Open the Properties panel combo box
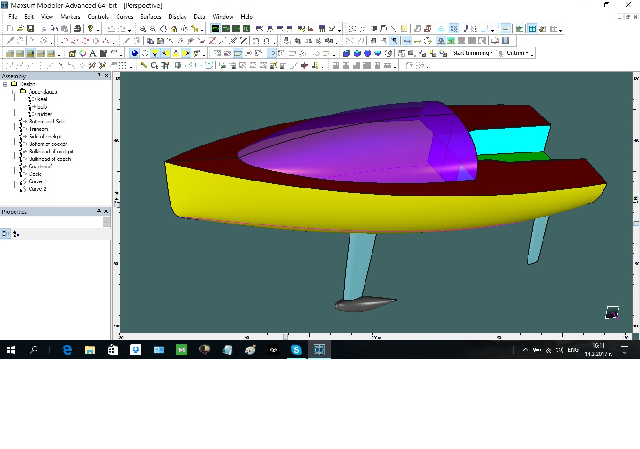Viewport: 640px width, 449px height. [x=106, y=223]
